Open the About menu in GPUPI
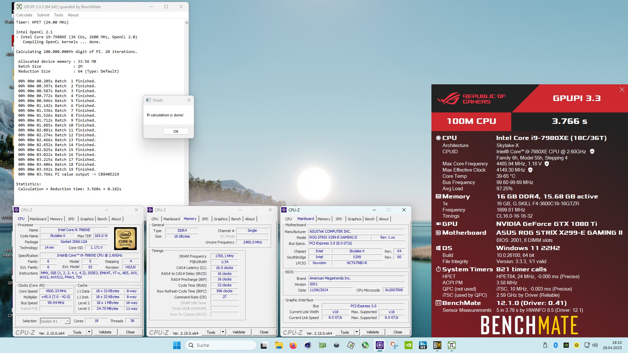The height and width of the screenshot is (353, 628). pyautogui.click(x=73, y=15)
